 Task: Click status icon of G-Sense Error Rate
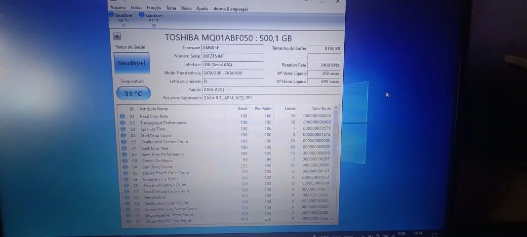[126, 179]
